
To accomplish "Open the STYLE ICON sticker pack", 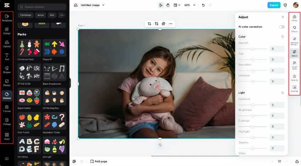I will [x=29, y=73].
